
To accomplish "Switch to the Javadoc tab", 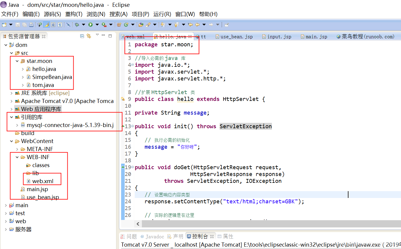I will (152, 237).
